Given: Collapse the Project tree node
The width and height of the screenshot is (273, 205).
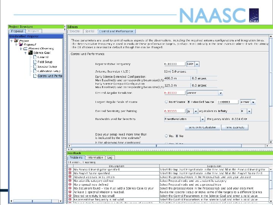Looking at the screenshot, I should (12, 41).
